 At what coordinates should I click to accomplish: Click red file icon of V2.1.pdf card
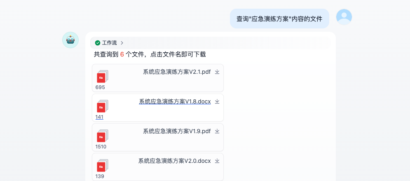tap(101, 77)
